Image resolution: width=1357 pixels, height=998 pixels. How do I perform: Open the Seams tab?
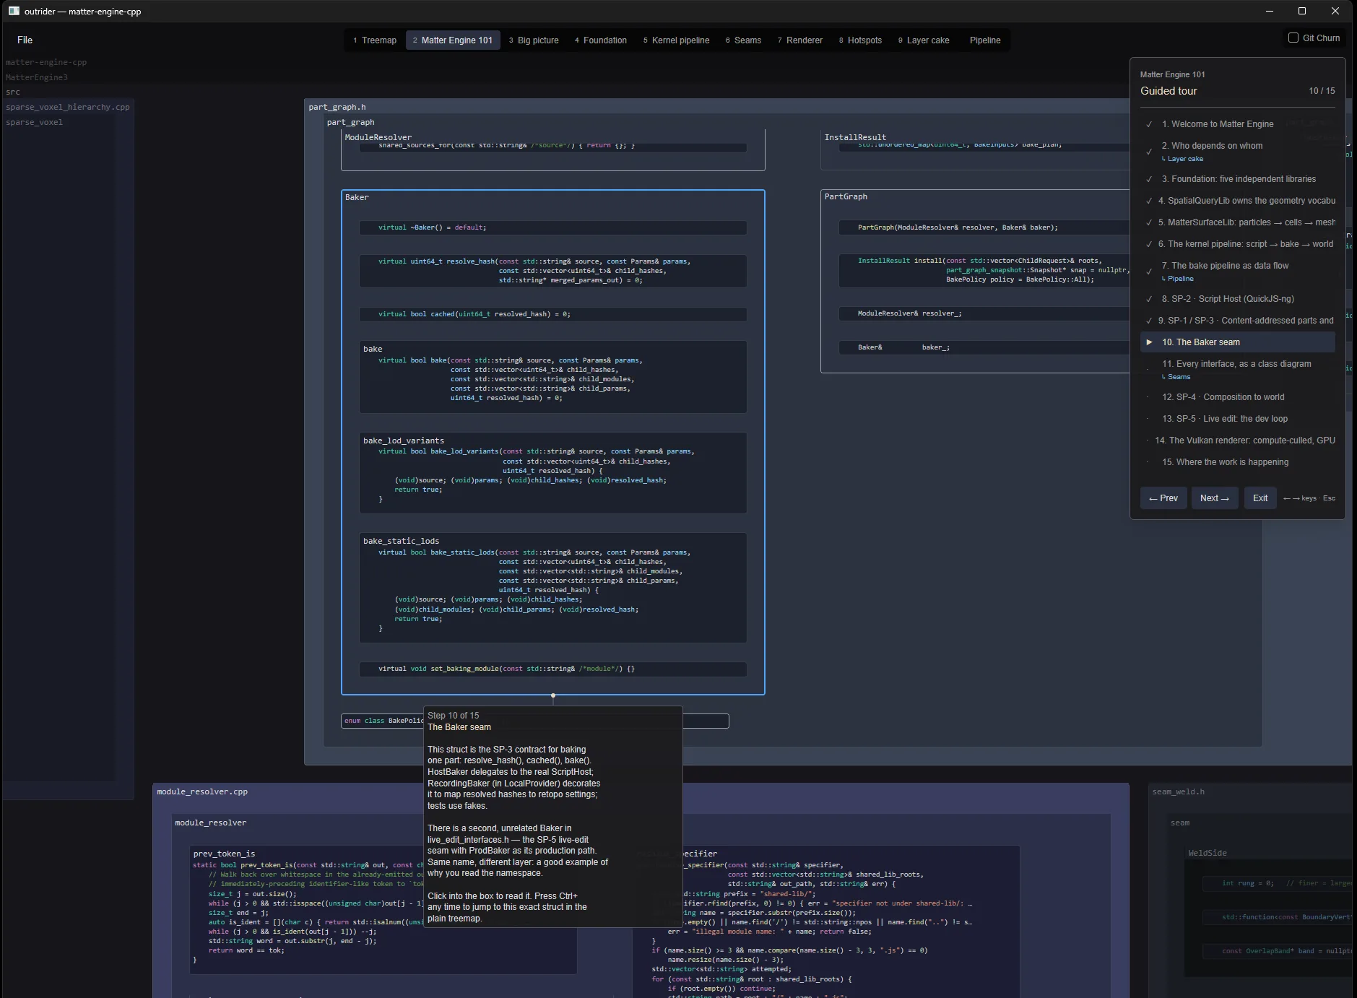click(743, 40)
